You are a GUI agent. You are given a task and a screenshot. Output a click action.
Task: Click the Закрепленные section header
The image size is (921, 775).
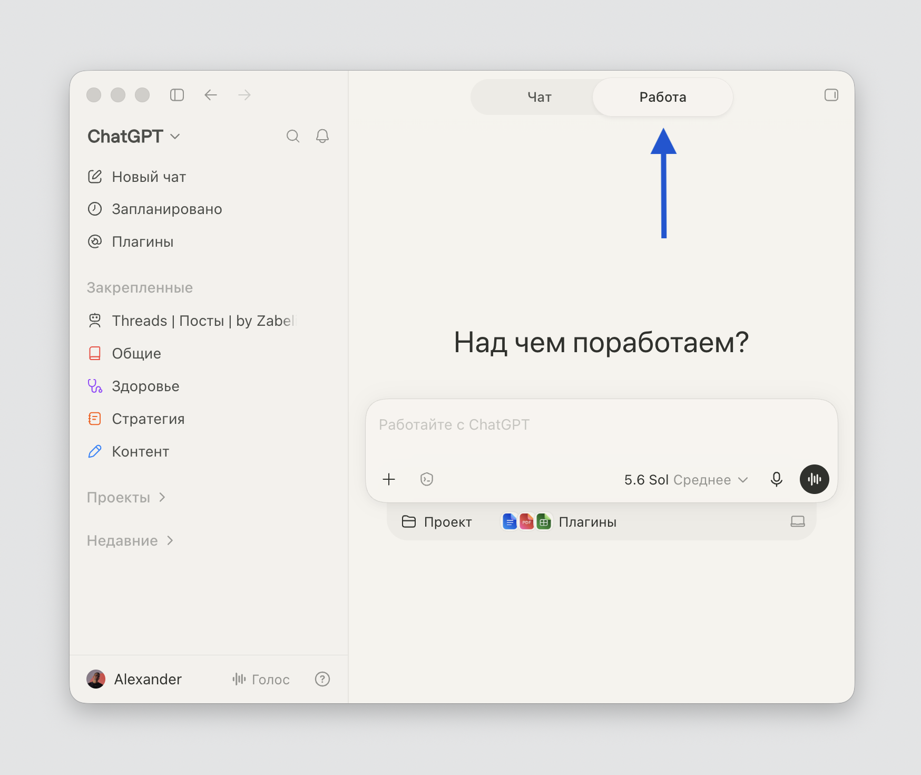pos(140,287)
